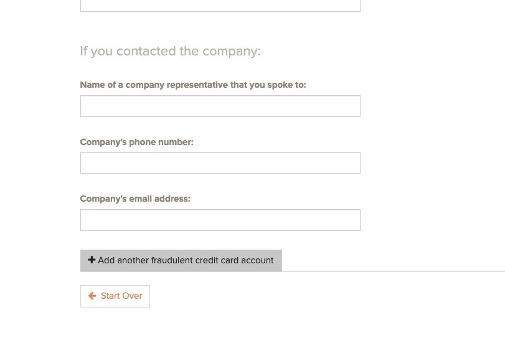Focus the company representative name field
Screen dimensions: 505x338
point(220,106)
